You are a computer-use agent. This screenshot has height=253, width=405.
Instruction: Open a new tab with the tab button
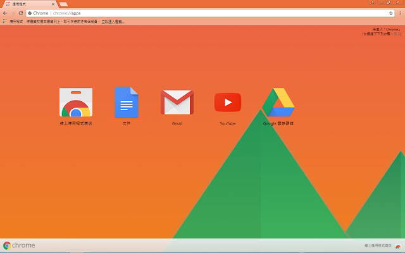[63, 4]
